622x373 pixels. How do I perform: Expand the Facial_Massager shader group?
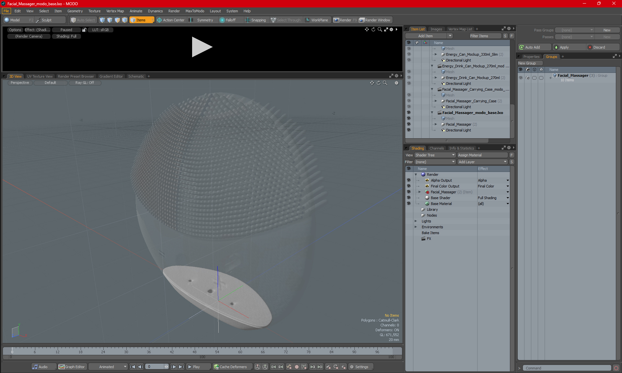[x=420, y=191]
